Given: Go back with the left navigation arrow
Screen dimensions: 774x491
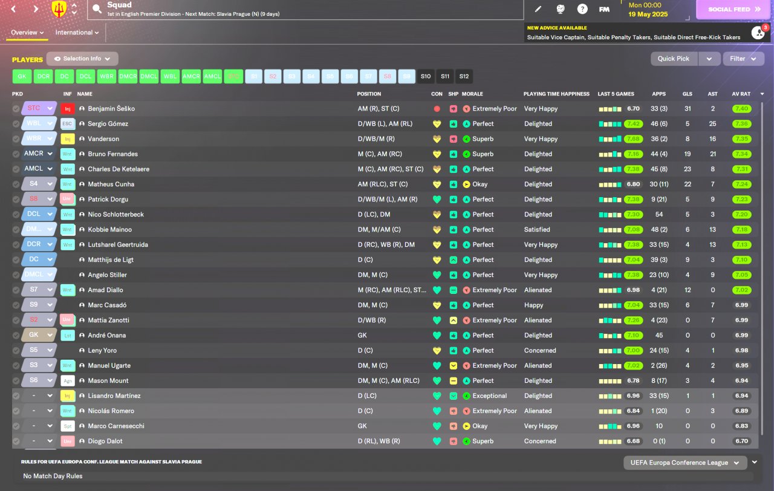Looking at the screenshot, I should [x=13, y=9].
